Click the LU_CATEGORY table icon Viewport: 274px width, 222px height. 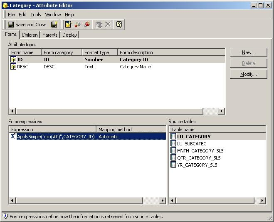(x=173, y=137)
